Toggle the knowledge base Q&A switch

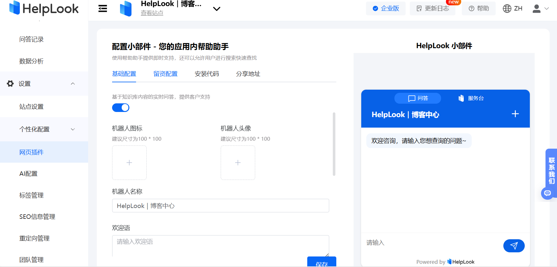(121, 108)
